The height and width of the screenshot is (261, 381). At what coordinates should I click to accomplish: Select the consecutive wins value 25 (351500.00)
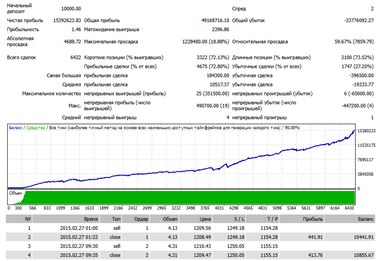point(213,93)
